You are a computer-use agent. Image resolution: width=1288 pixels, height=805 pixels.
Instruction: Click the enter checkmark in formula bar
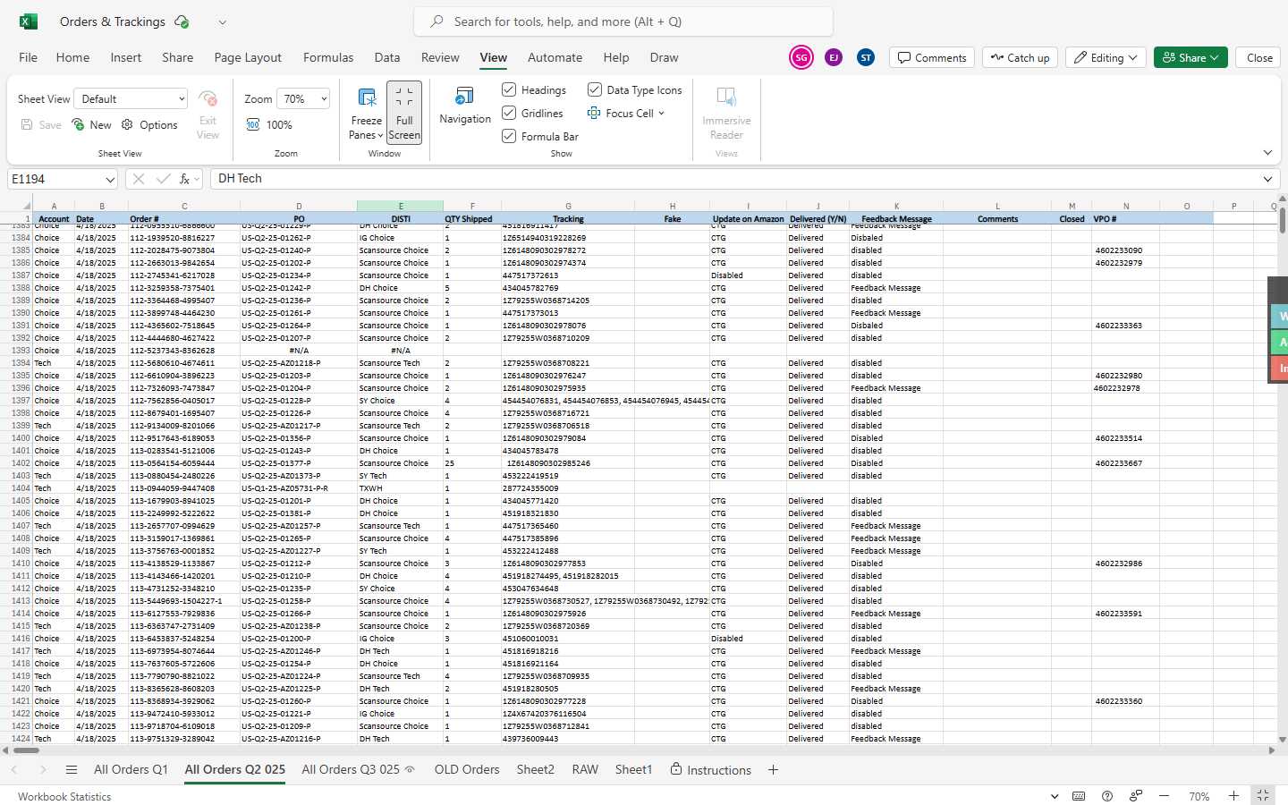(163, 179)
